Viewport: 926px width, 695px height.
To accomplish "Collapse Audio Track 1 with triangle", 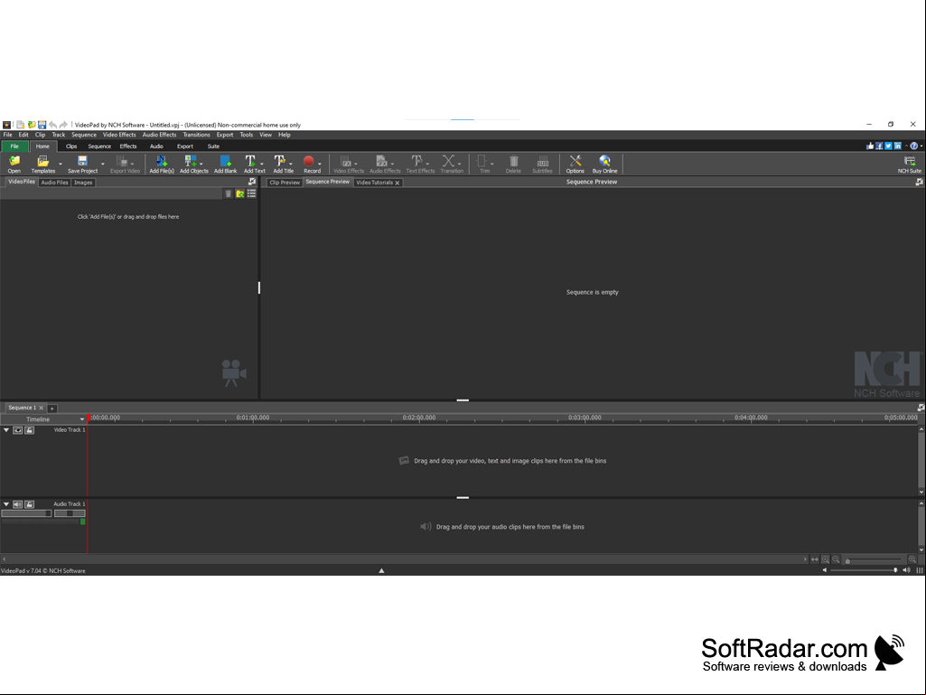I will [6, 504].
